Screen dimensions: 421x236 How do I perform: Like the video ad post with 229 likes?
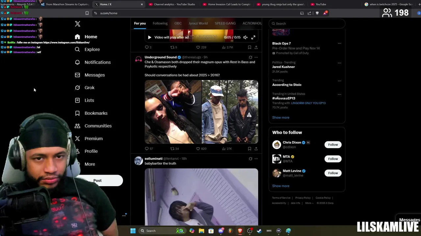[201, 47]
